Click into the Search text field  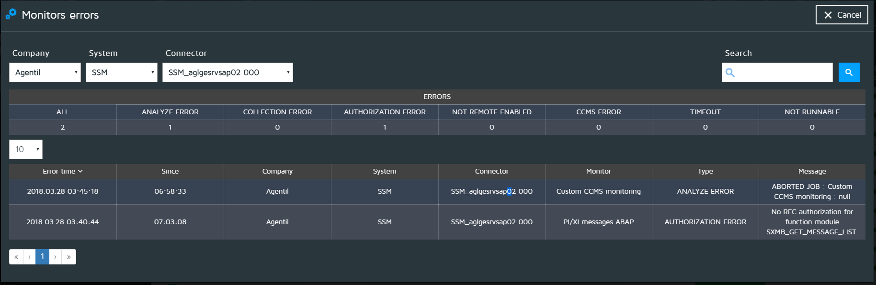(x=784, y=73)
